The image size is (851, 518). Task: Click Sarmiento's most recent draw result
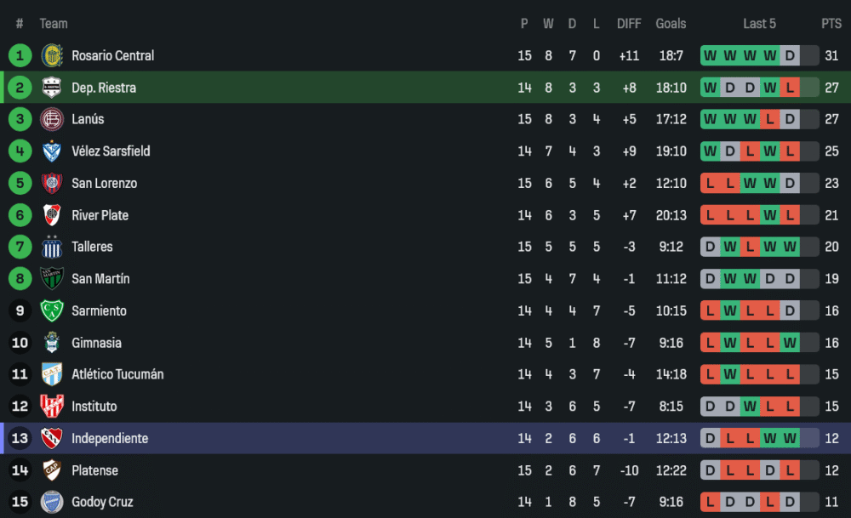[790, 311]
